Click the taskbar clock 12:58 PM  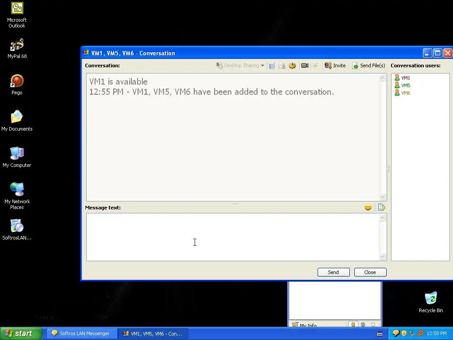pos(437,333)
